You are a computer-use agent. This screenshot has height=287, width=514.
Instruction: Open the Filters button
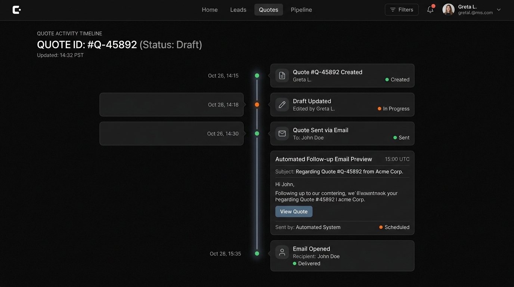coord(402,10)
